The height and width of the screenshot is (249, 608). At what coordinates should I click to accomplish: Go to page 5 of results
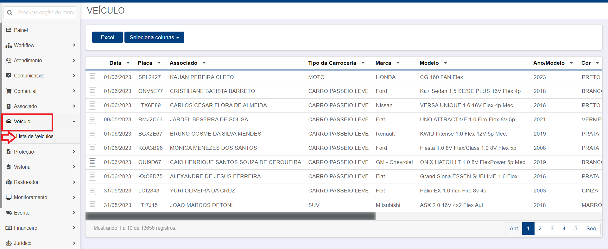coord(576,228)
